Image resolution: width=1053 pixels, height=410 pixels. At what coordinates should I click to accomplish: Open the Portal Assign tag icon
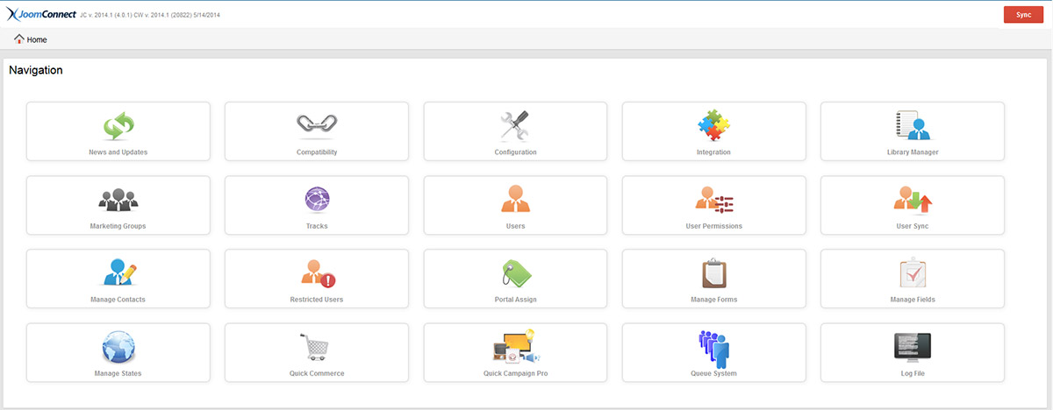coord(515,274)
